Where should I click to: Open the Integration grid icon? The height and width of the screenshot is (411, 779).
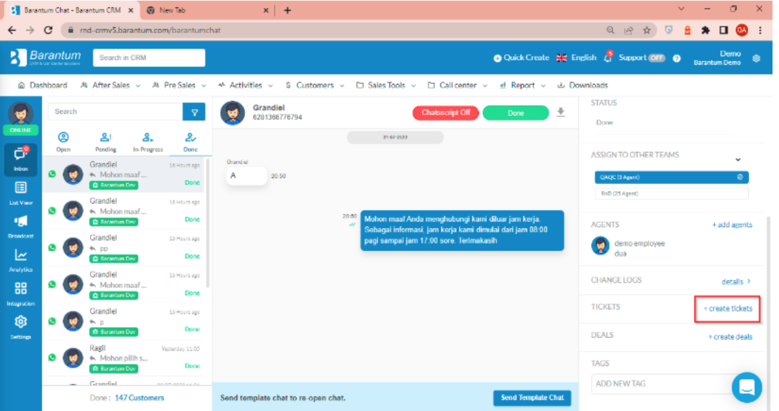click(x=21, y=293)
